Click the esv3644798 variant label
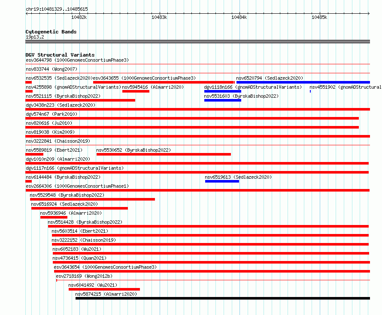This screenshot has height=315, width=382. 77,60
